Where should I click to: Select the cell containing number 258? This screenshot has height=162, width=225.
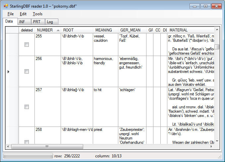(x=48, y=135)
